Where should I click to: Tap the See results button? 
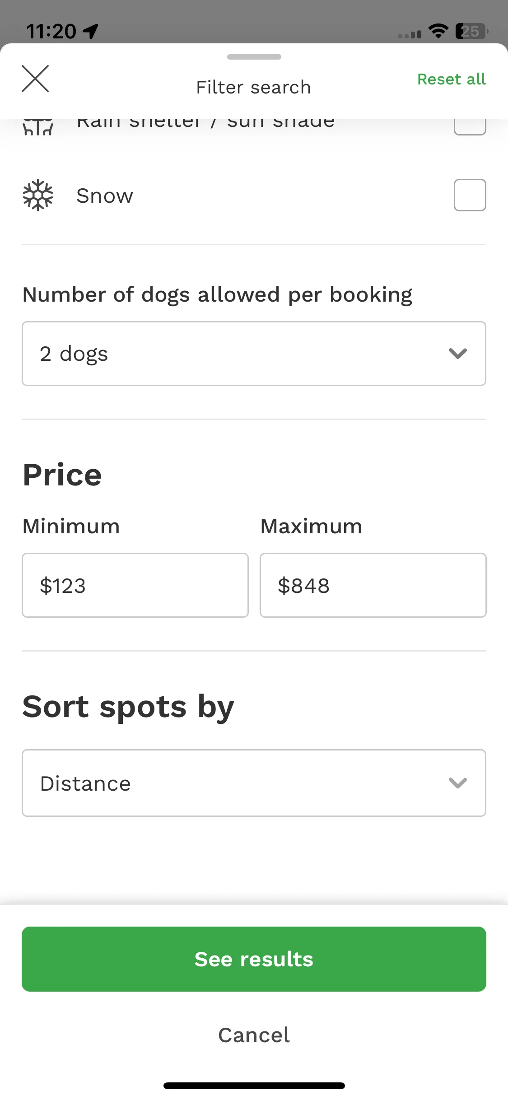click(x=254, y=959)
